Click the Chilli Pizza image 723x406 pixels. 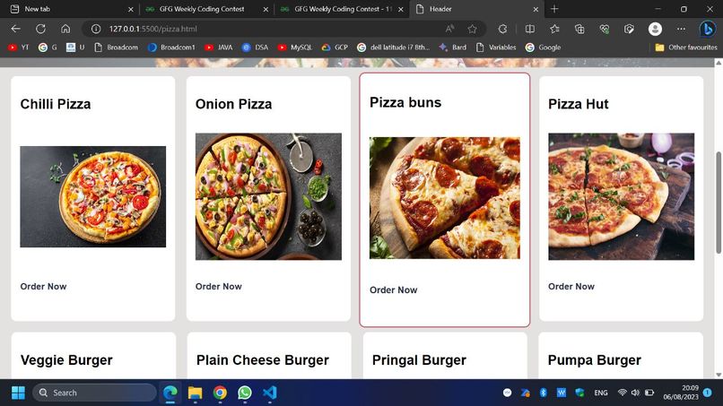[x=92, y=197]
